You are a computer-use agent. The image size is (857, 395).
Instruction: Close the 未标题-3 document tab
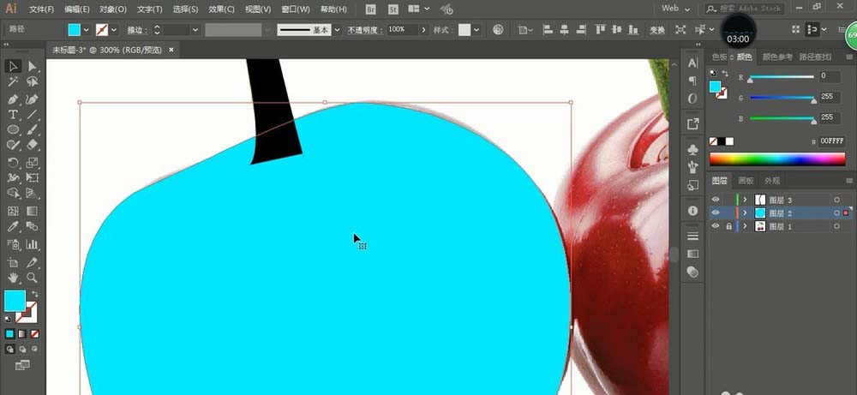coord(171,50)
